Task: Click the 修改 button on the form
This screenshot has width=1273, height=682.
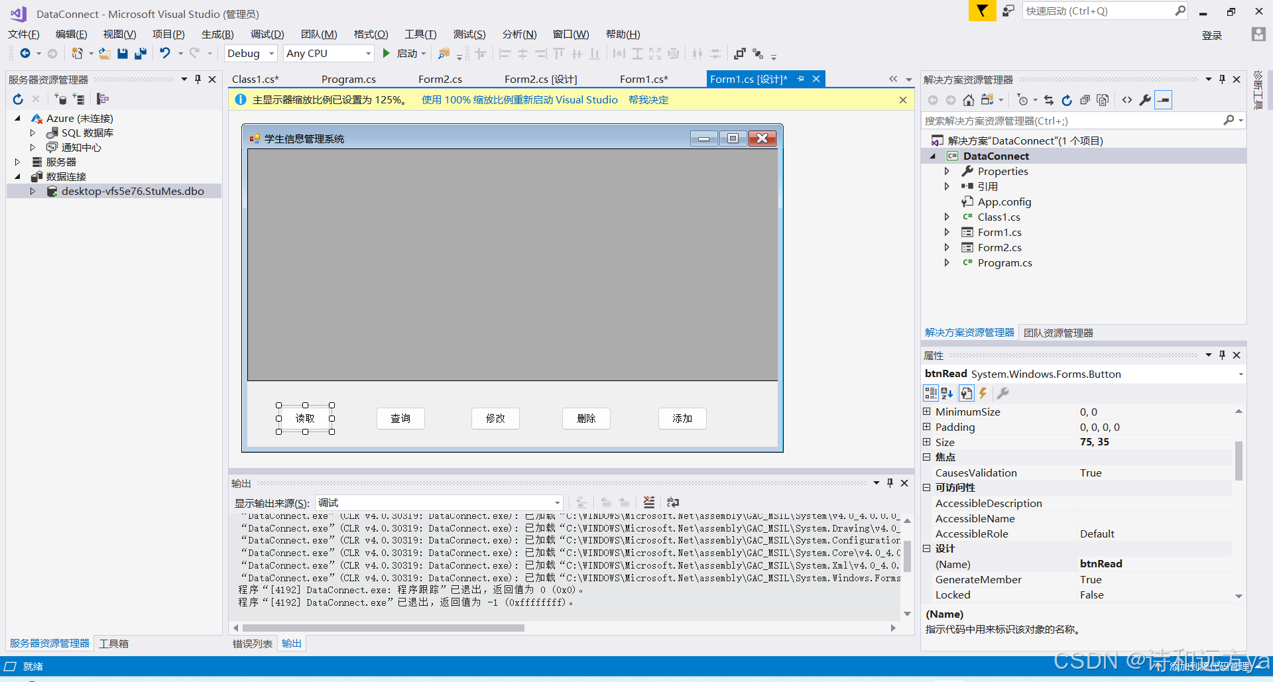Action: (495, 418)
